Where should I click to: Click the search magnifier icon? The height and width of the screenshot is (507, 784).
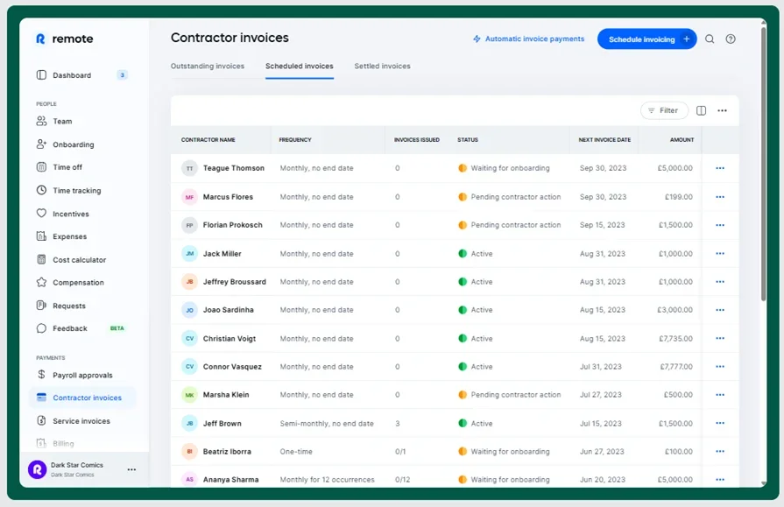[710, 39]
